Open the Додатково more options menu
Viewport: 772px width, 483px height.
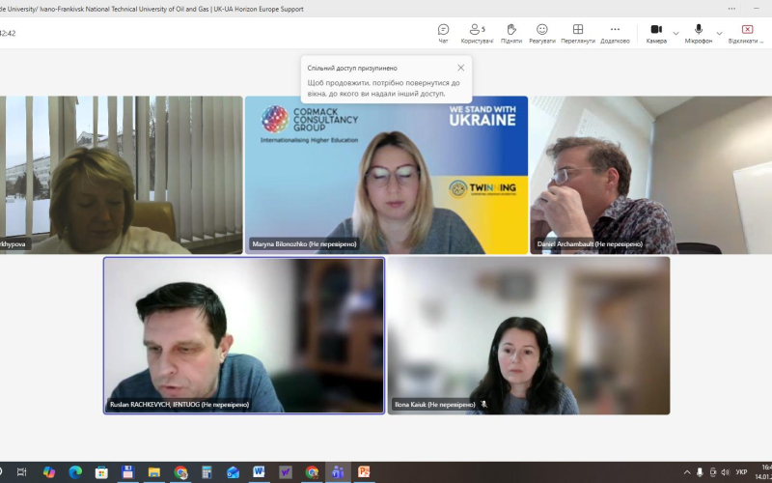[615, 33]
